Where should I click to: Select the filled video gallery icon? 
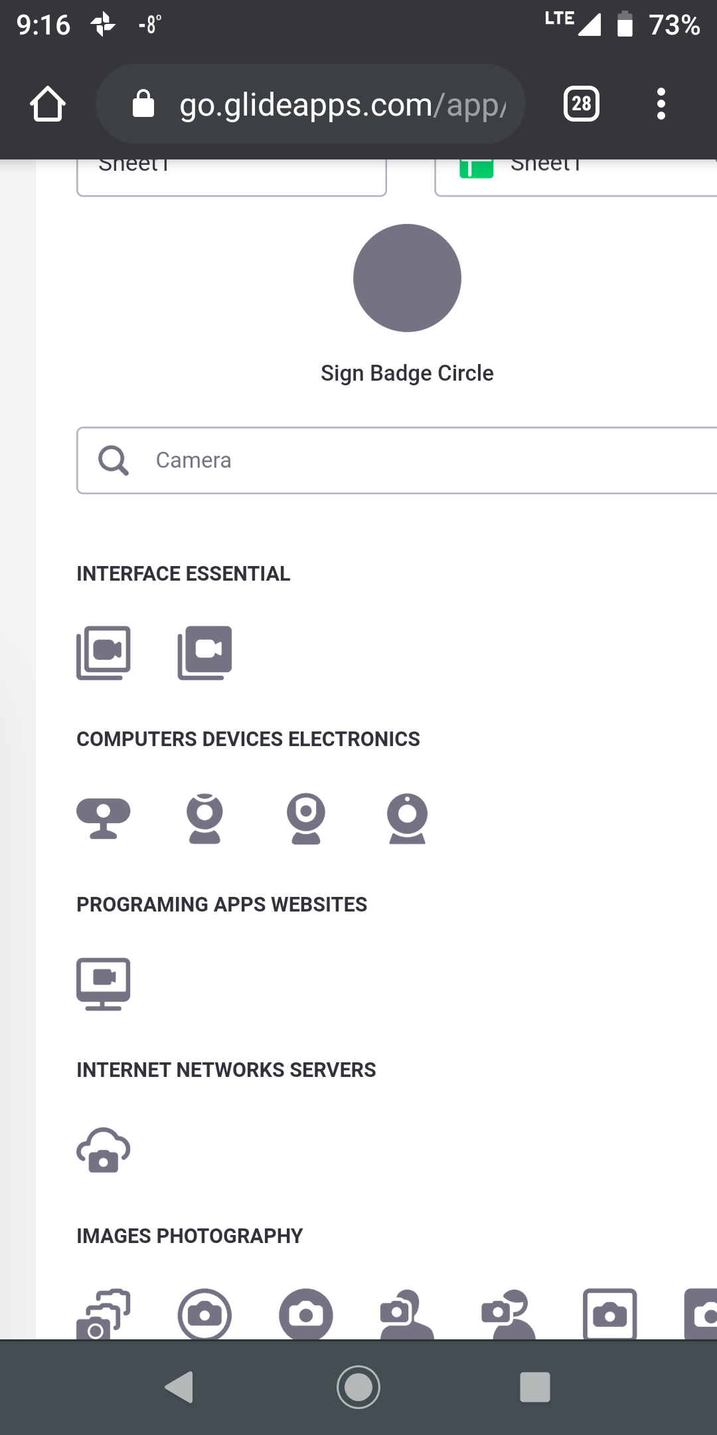204,653
